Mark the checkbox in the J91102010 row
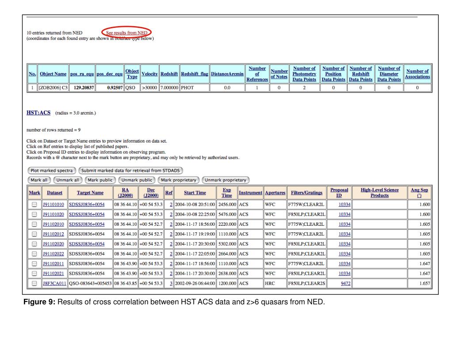453x340 pixels. coord(35,224)
